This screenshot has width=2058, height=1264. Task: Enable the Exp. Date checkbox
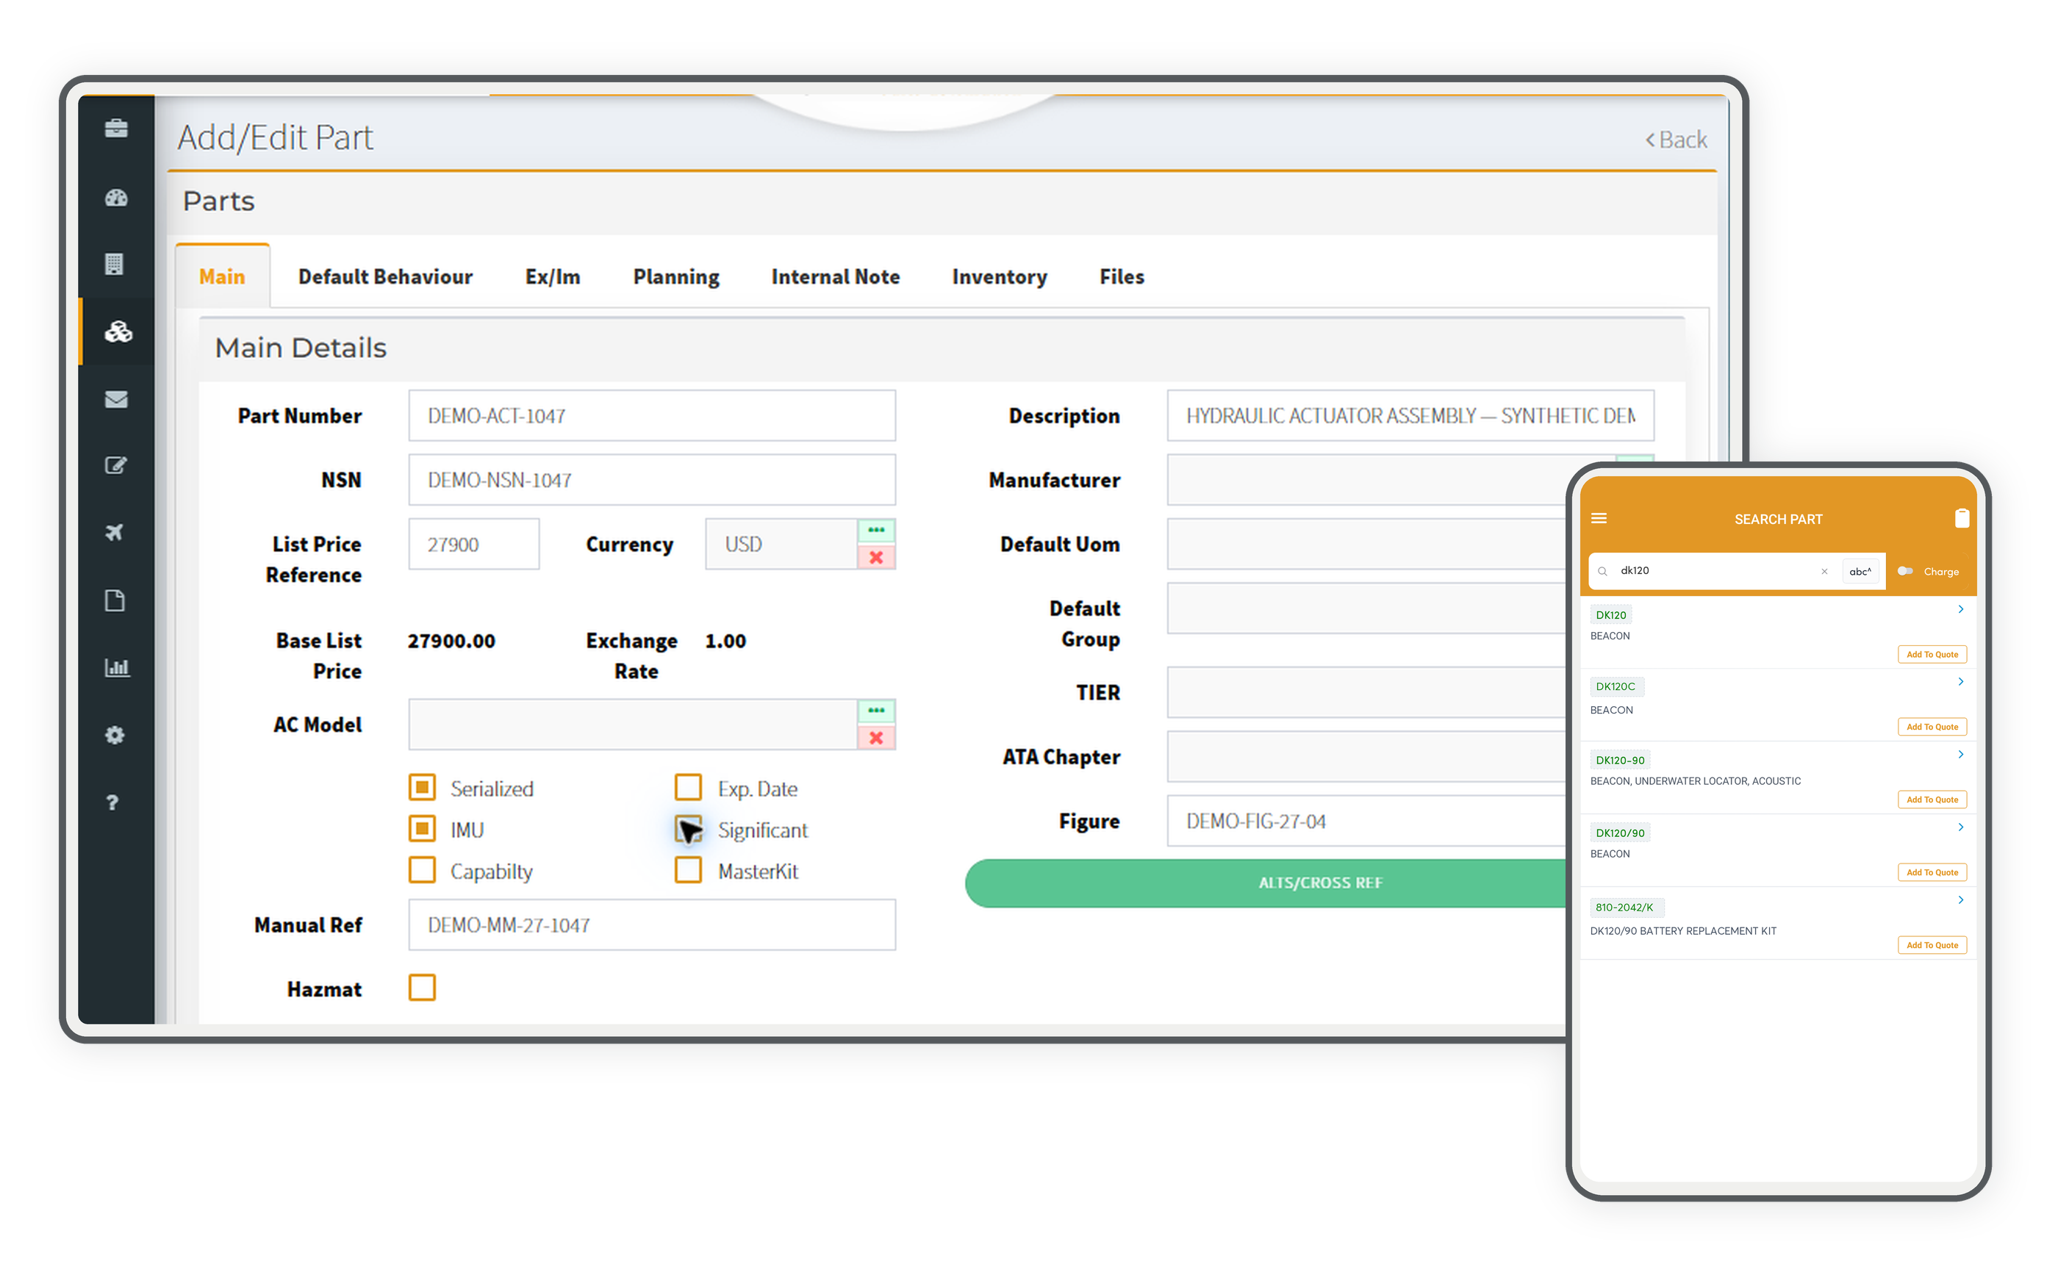[688, 788]
